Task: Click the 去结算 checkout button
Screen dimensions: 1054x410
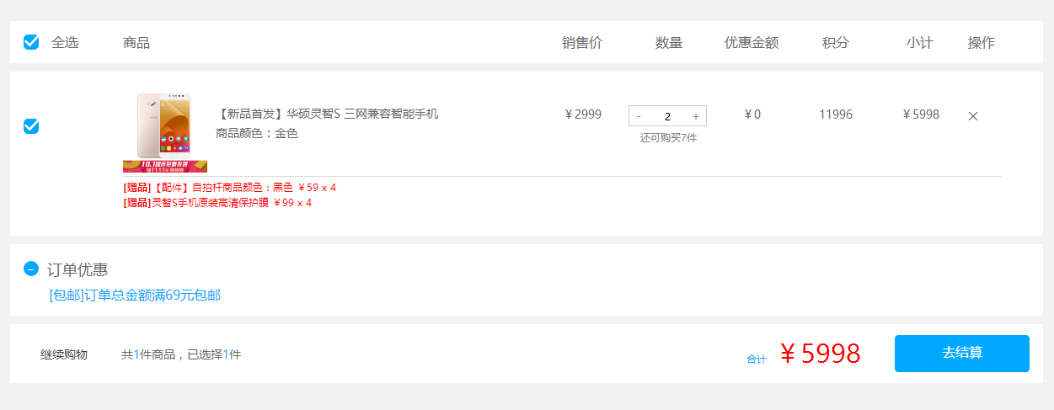Action: click(962, 353)
